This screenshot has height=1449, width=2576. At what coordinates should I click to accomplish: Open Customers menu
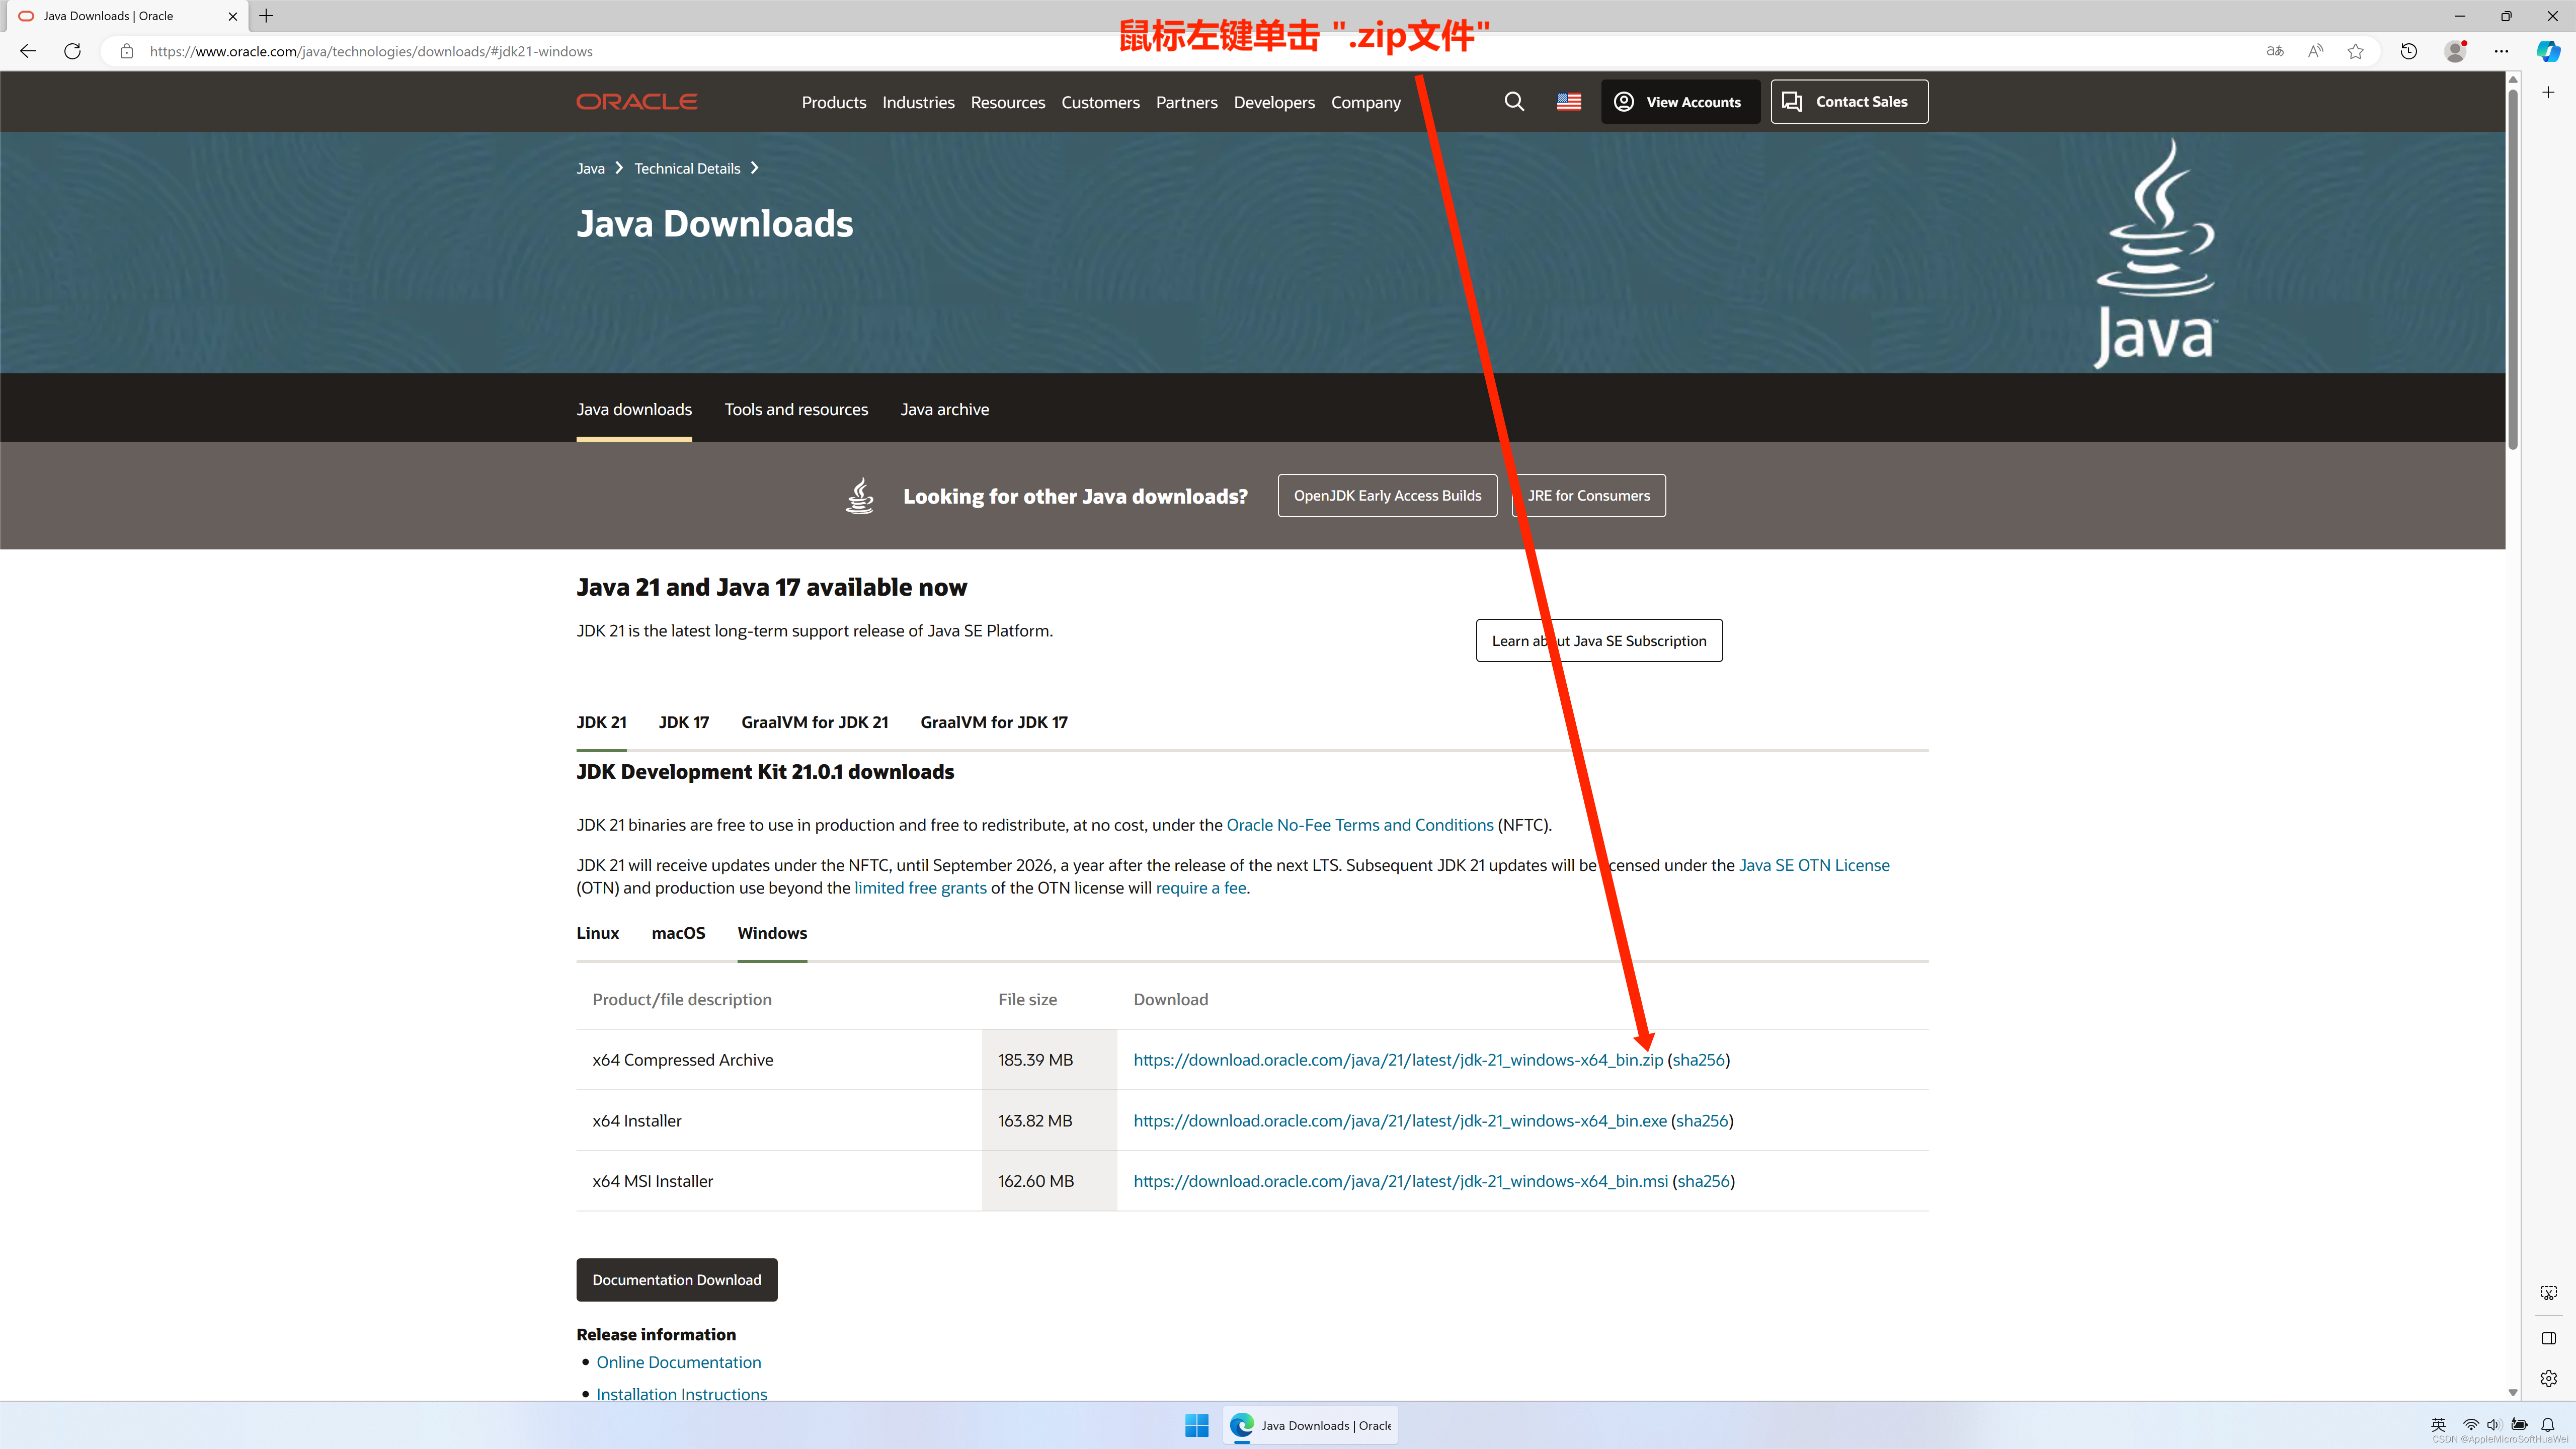tap(1100, 102)
